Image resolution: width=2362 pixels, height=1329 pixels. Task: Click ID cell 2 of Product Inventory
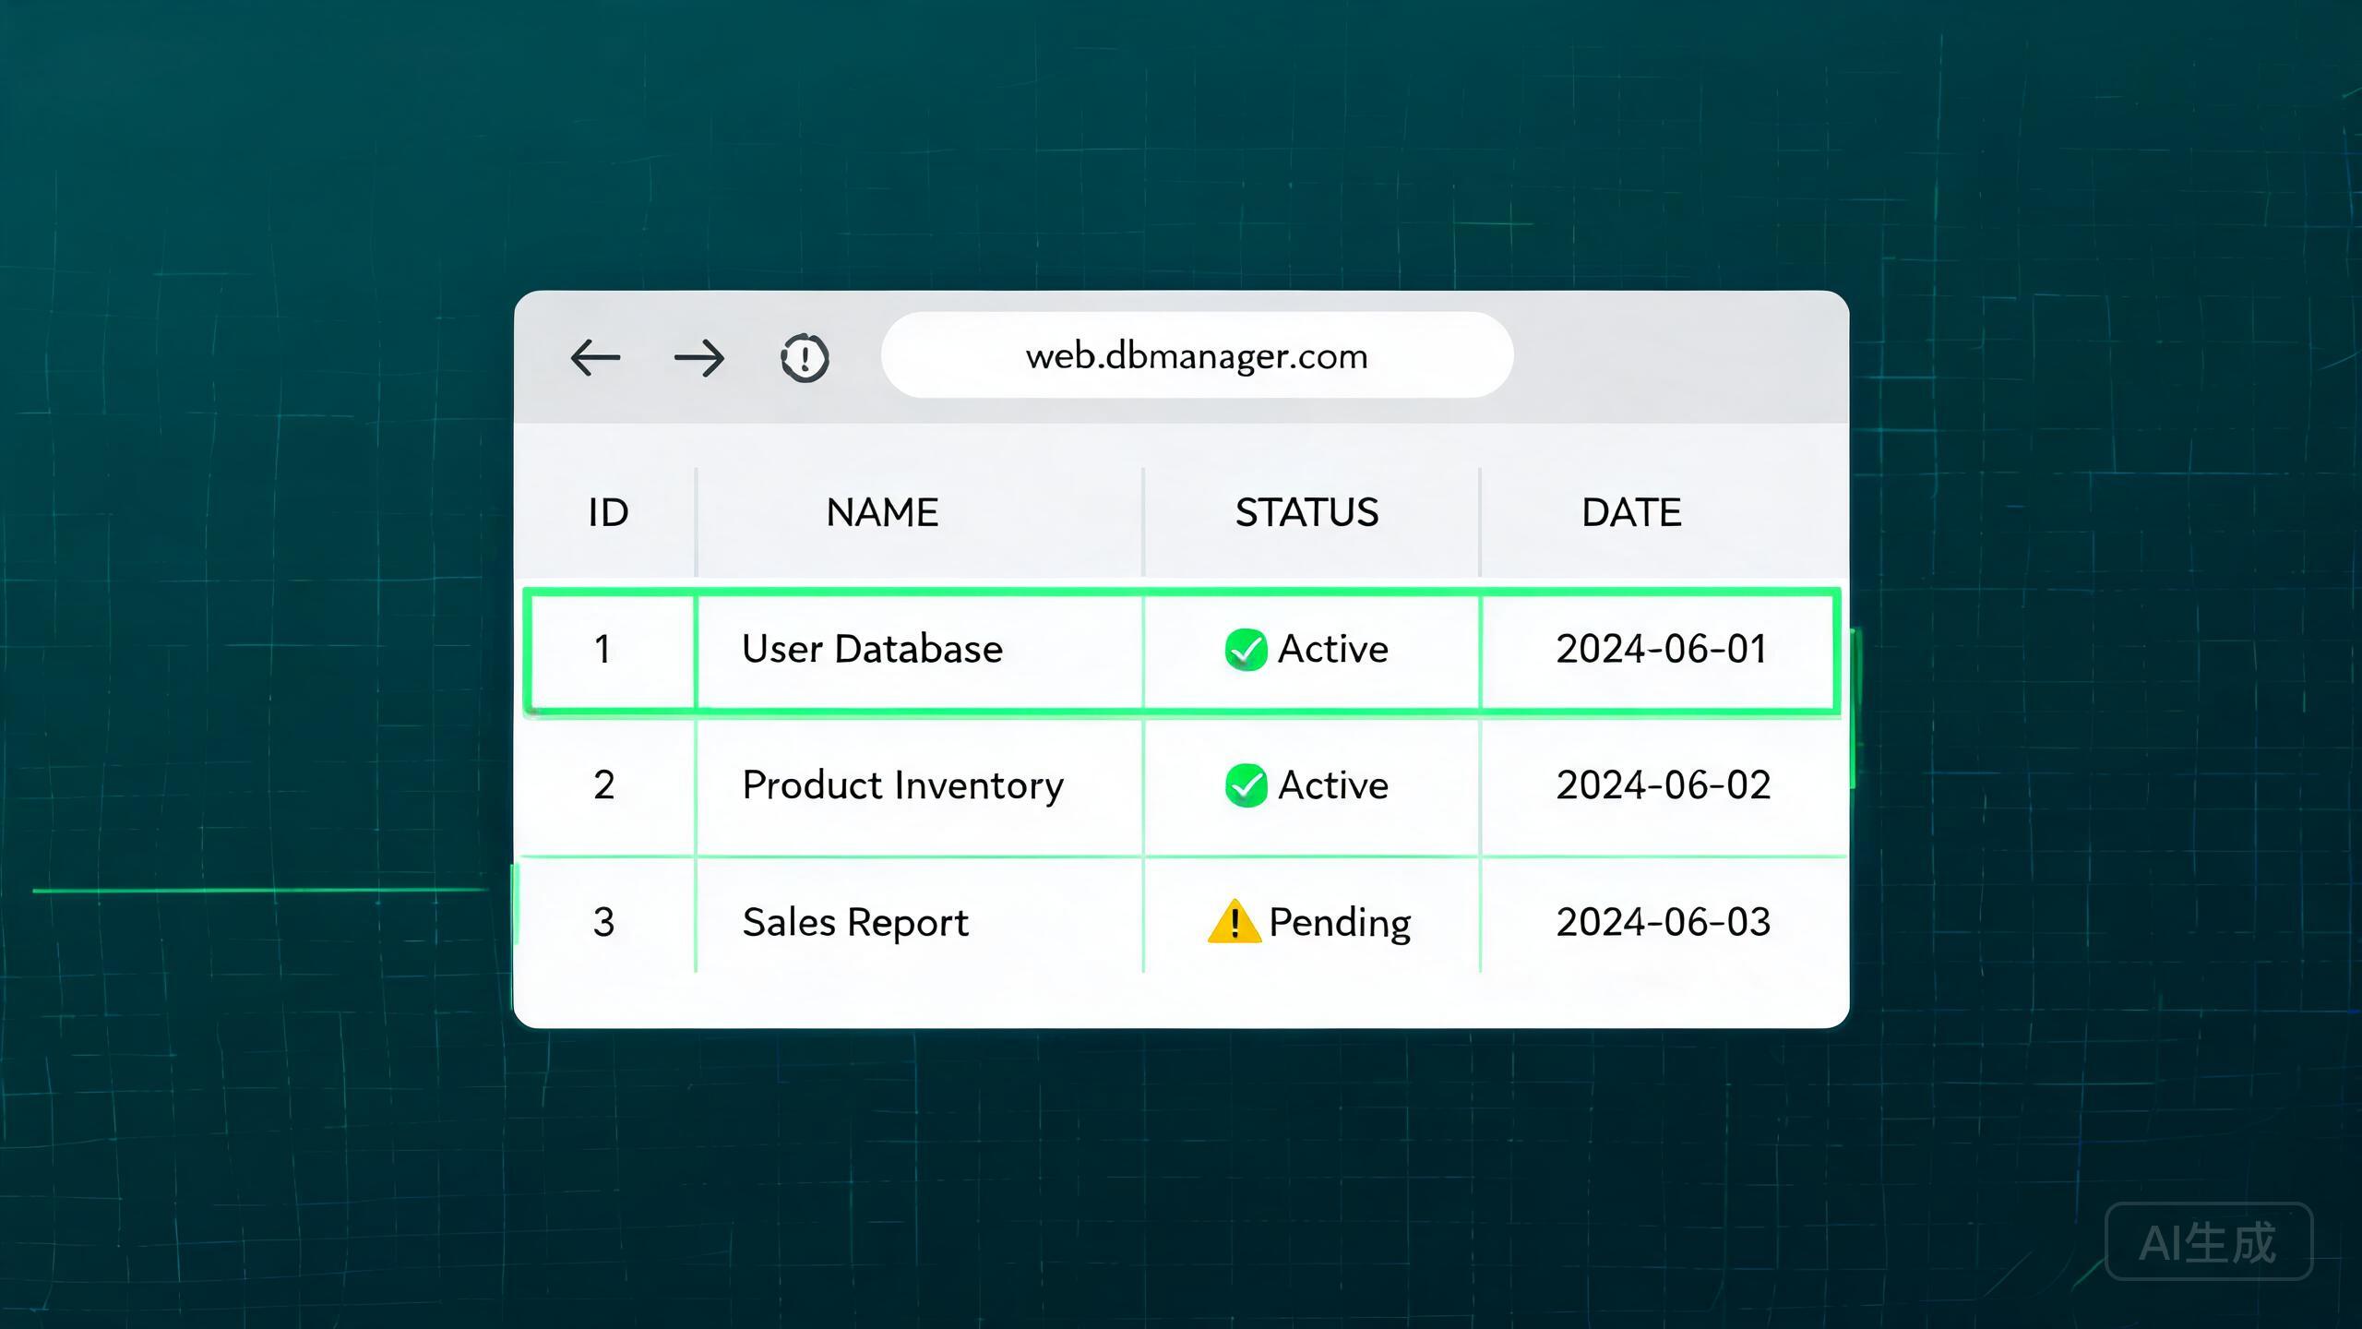click(x=603, y=785)
